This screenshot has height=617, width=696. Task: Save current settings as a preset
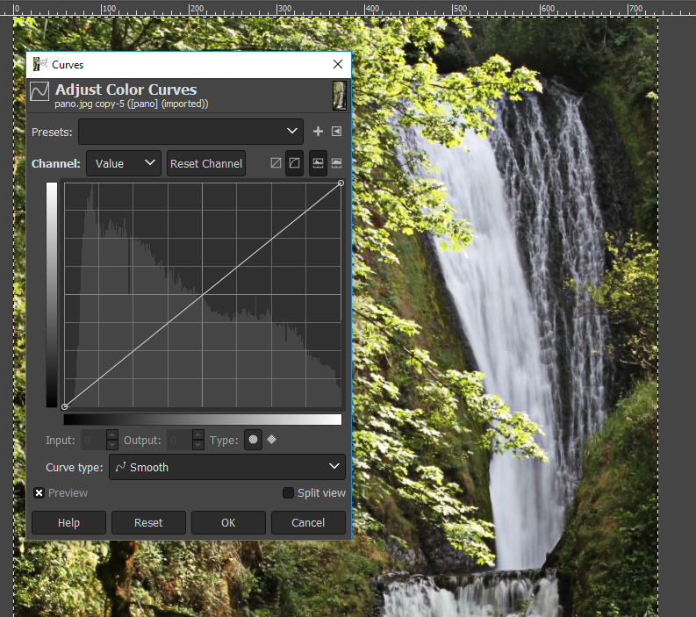coord(318,132)
